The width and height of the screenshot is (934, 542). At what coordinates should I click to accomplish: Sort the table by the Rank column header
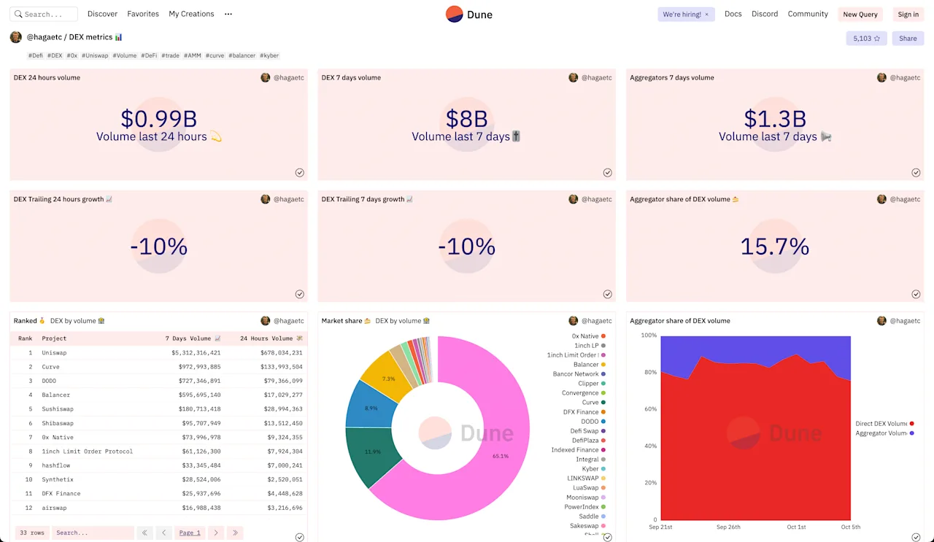[x=26, y=338]
